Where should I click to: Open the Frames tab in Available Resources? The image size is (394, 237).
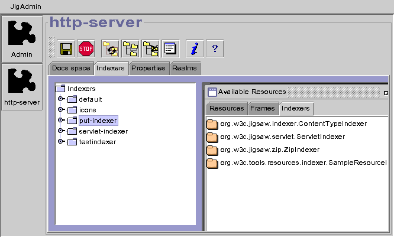pyautogui.click(x=262, y=109)
